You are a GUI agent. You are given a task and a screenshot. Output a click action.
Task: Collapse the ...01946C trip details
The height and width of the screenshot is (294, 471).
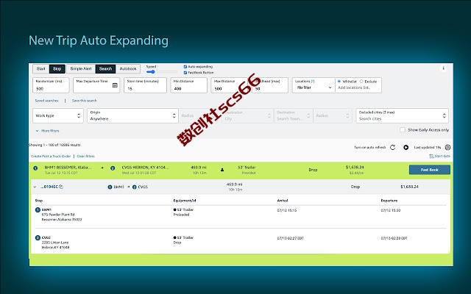pyautogui.click(x=35, y=187)
